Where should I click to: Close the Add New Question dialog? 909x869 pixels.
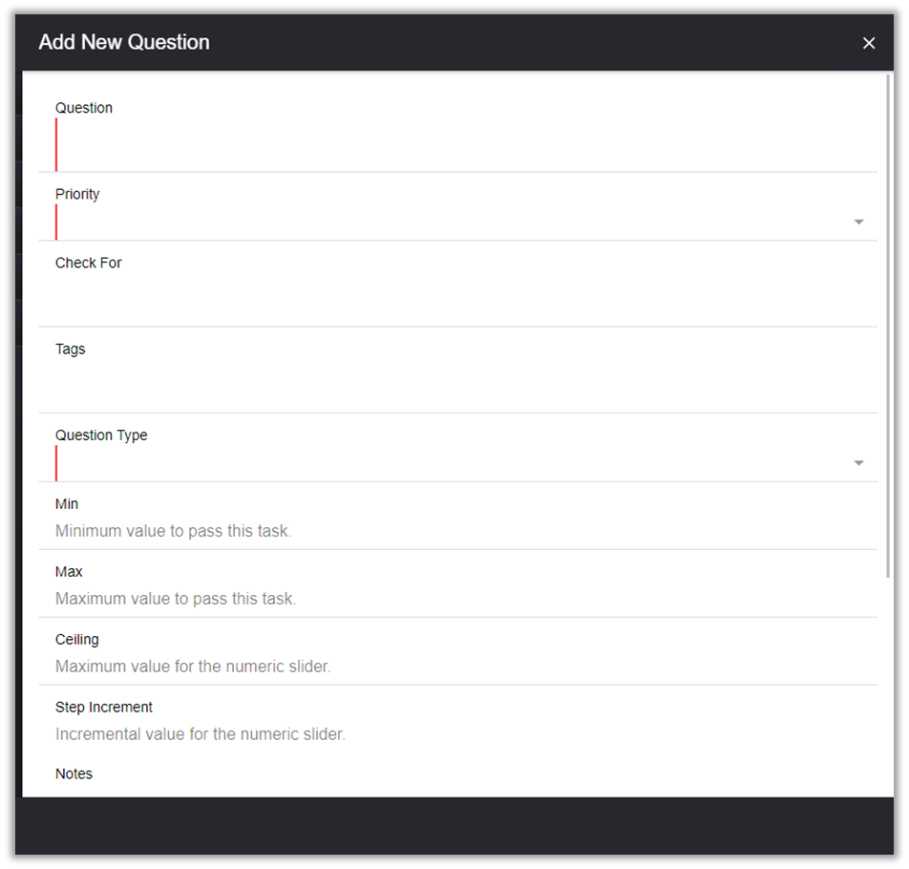tap(869, 43)
